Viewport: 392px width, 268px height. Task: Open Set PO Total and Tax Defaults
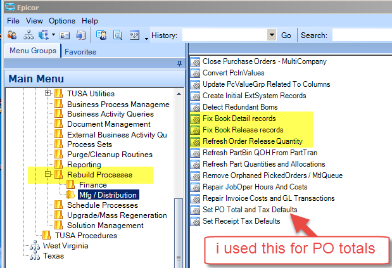[250, 210]
